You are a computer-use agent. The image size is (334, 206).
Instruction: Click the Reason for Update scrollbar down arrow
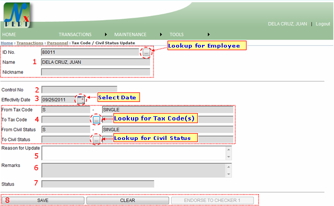point(228,157)
